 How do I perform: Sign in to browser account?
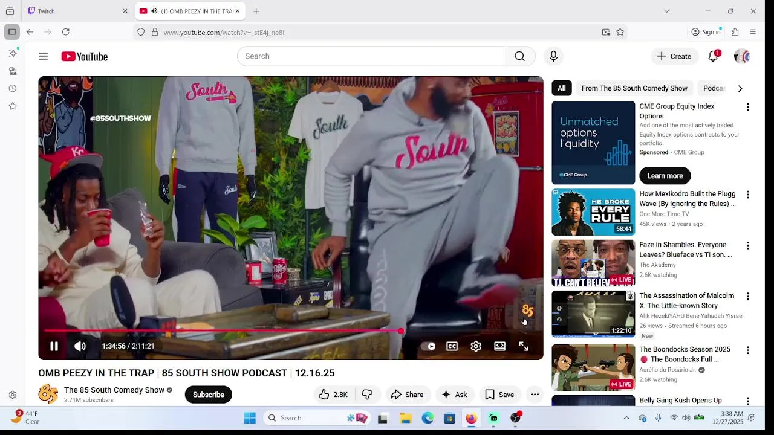tap(706, 32)
